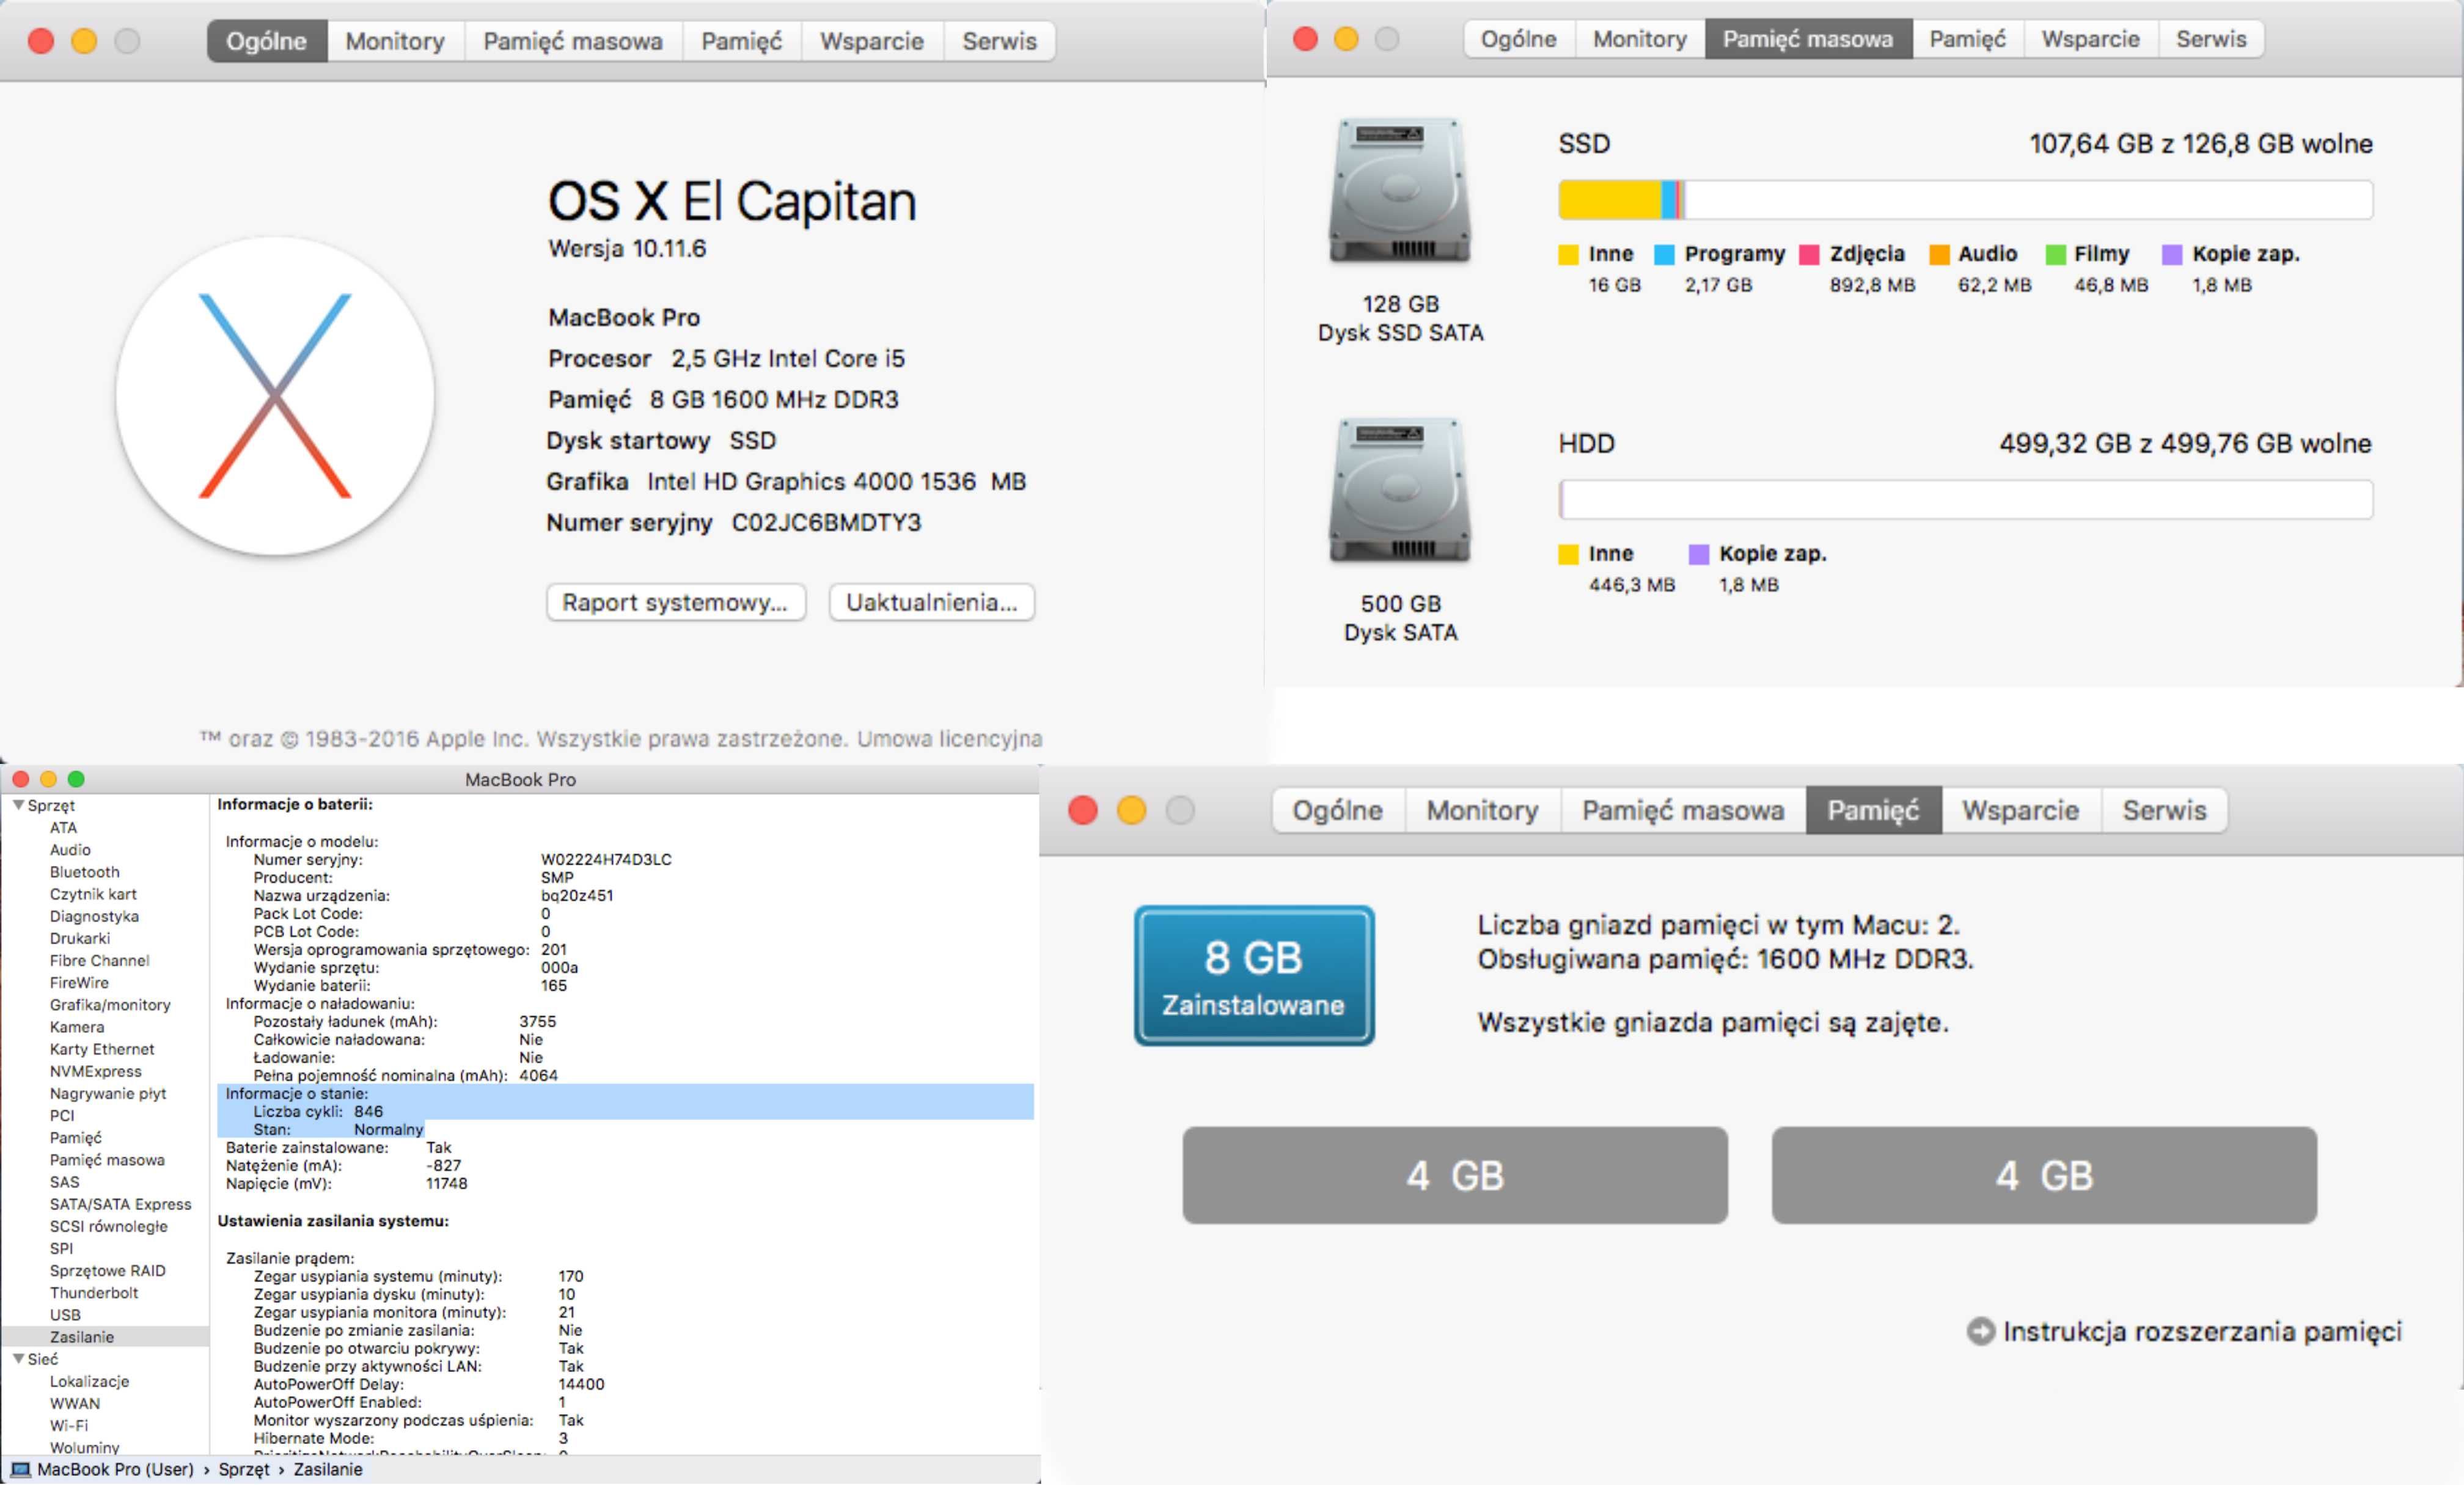This screenshot has width=2464, height=1485.
Task: Select Bluetooth in hardware sidebar
Action: click(85, 872)
